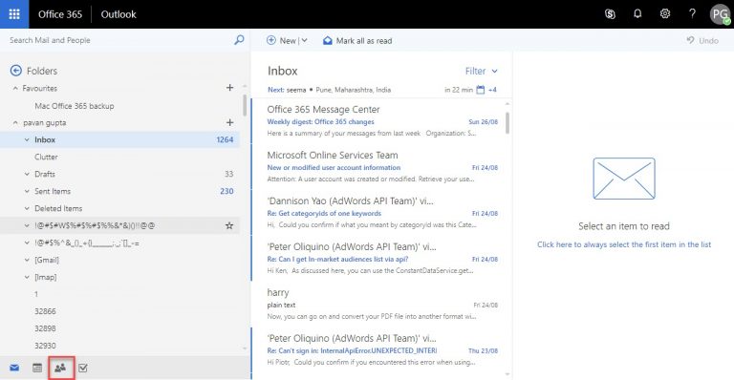Click Mark all as read
This screenshot has height=380, width=734.
tap(364, 41)
